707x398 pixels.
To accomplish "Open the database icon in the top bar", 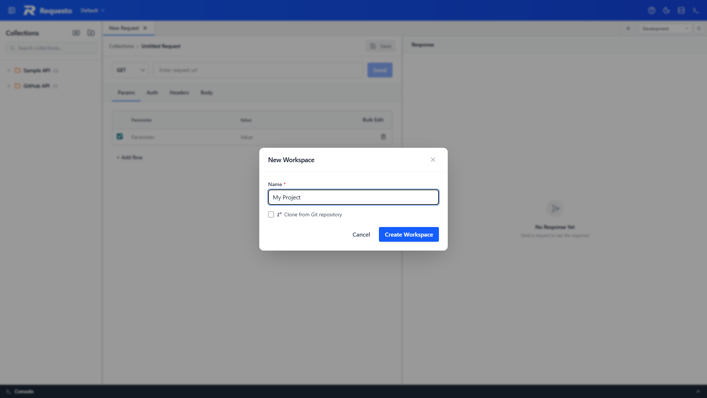I will coord(681,10).
